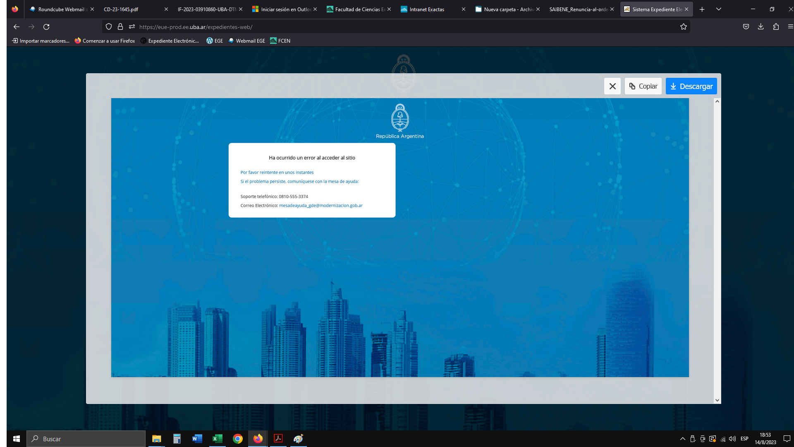Image resolution: width=794 pixels, height=447 pixels.
Task: Open the Firefox downloads panel
Action: [x=761, y=26]
